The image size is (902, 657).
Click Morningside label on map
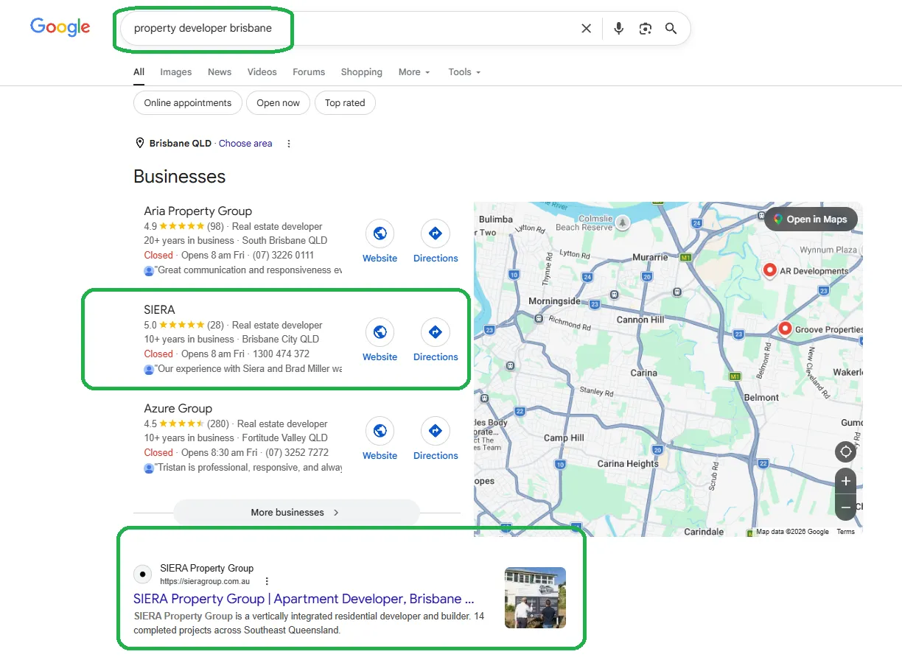coord(554,301)
